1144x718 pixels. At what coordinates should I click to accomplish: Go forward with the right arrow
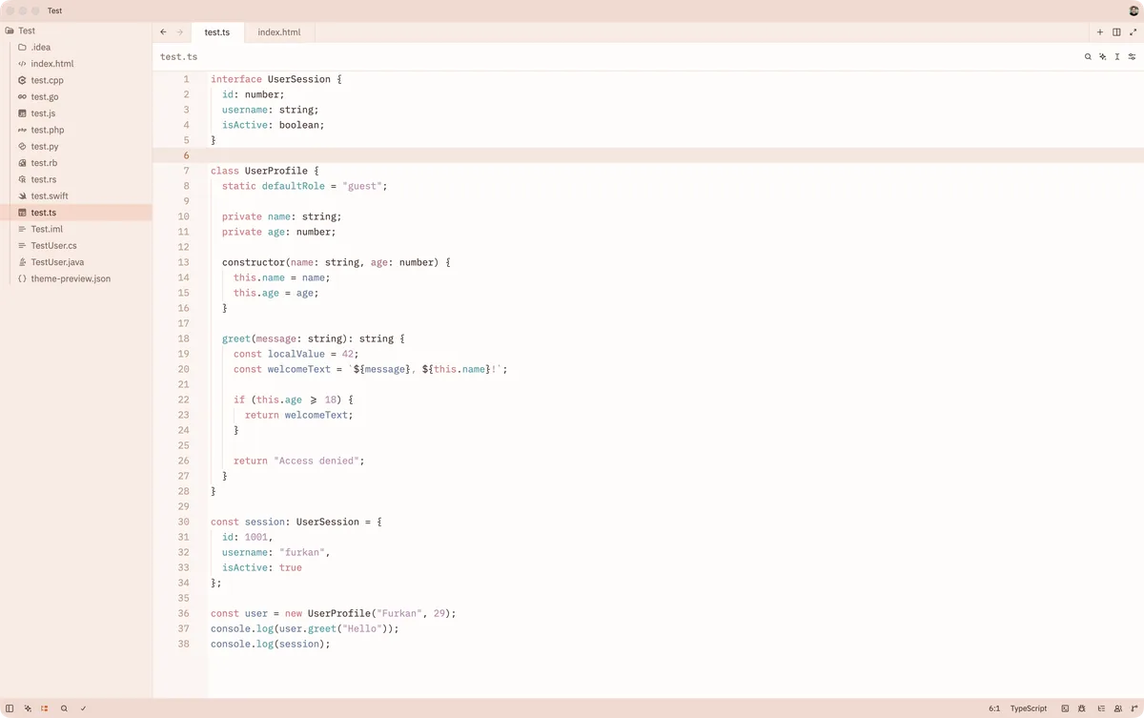[x=179, y=31]
